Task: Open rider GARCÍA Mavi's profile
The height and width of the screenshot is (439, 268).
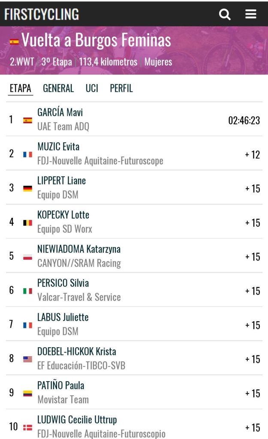Action: click(x=60, y=112)
